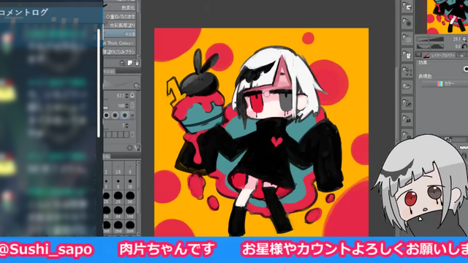Click the delete sub tool trash icon

tap(137, 63)
